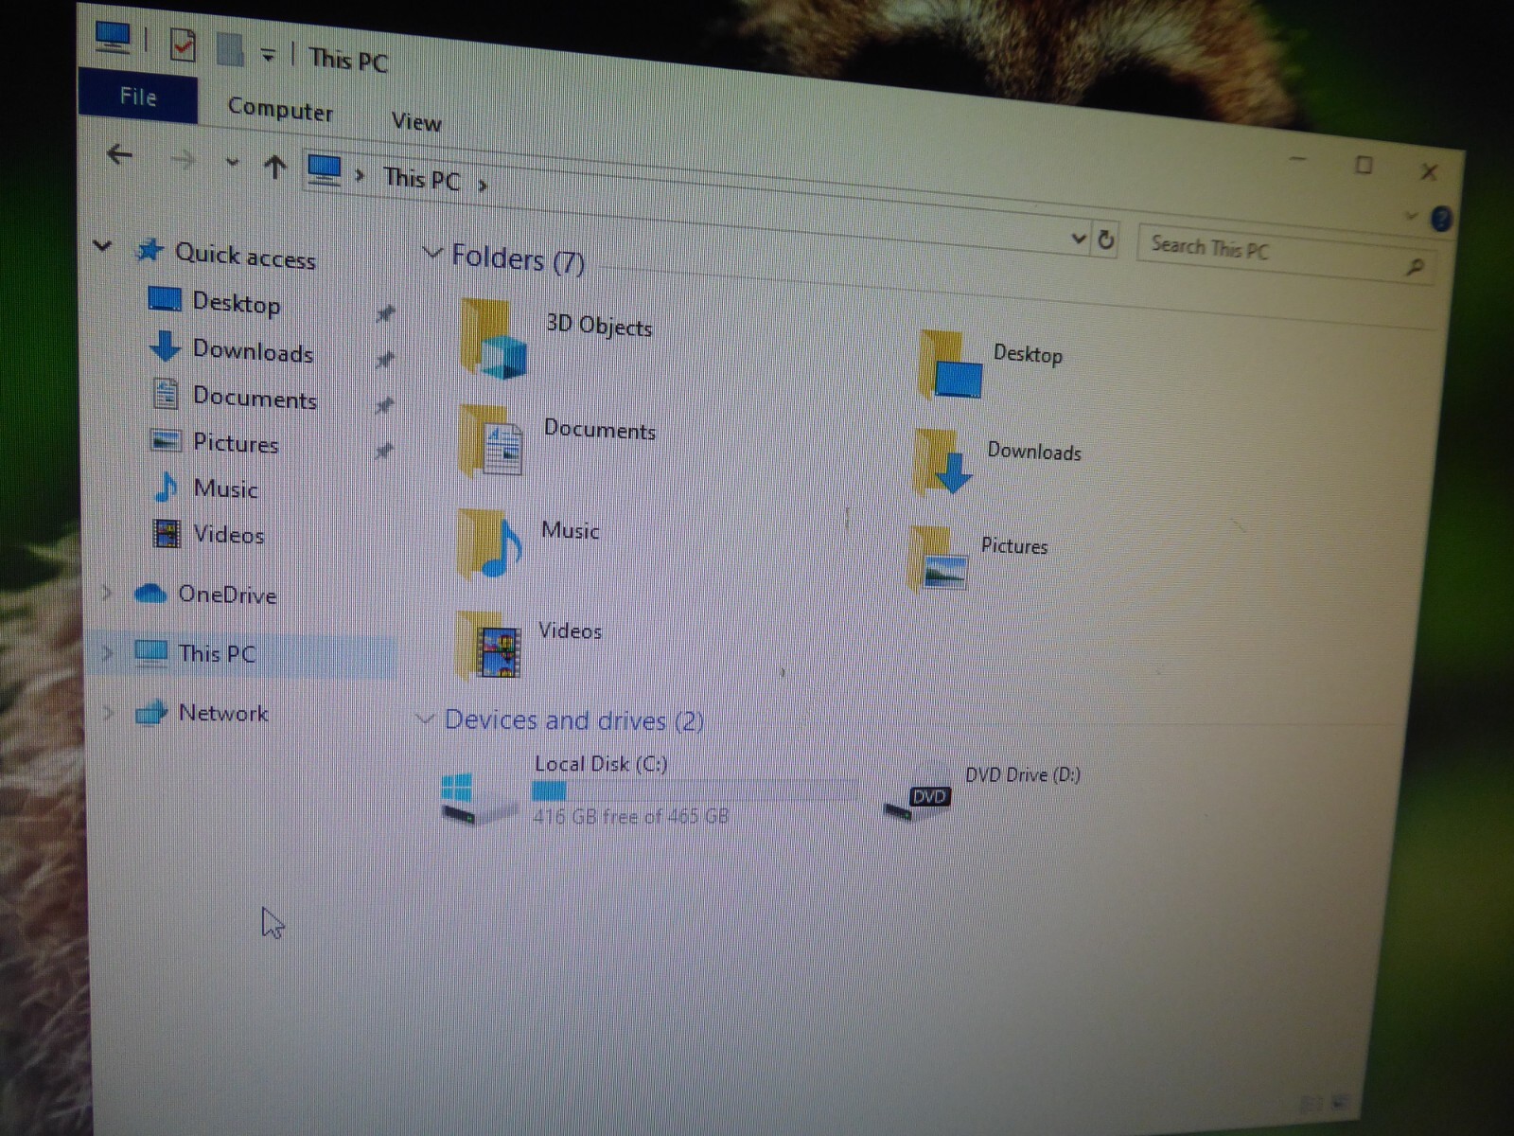Image resolution: width=1514 pixels, height=1136 pixels.
Task: Click '416 GB free of 465 GB' text
Action: (630, 815)
